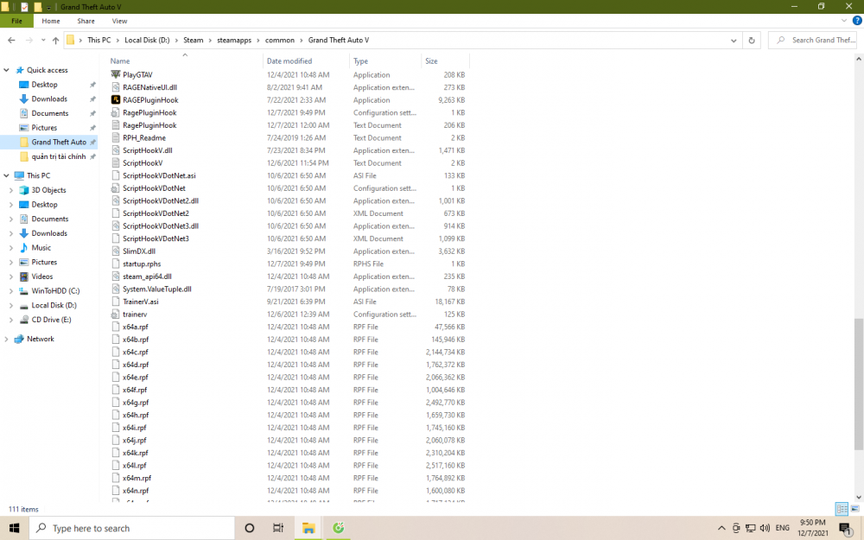Screen dimensions: 864x540
Task: Open the Quick Access Toolbar customize dropdown
Action: (x=48, y=7)
